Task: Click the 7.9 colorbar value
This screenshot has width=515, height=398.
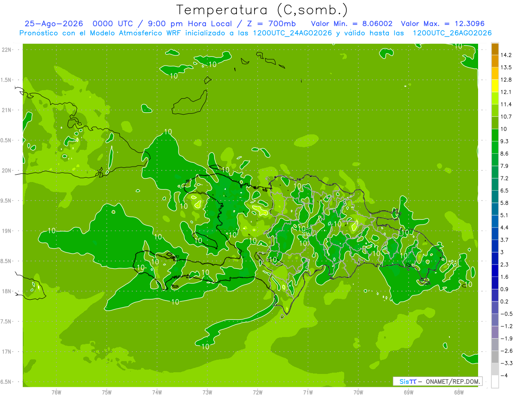Action: [x=504, y=166]
